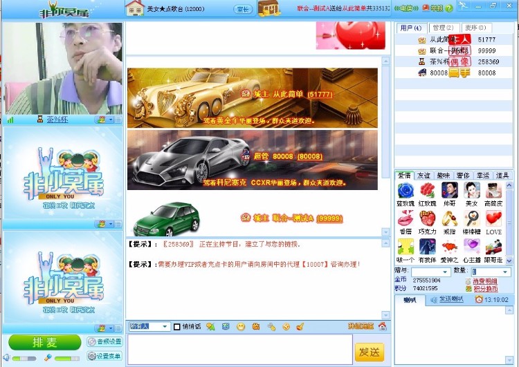519x367 pixels.
Task: Select the 心主播 purple heart gift
Action: click(472, 247)
